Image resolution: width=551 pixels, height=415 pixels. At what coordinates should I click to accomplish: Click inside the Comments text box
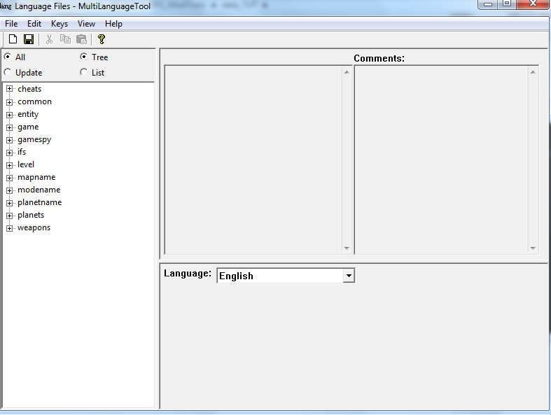point(441,160)
